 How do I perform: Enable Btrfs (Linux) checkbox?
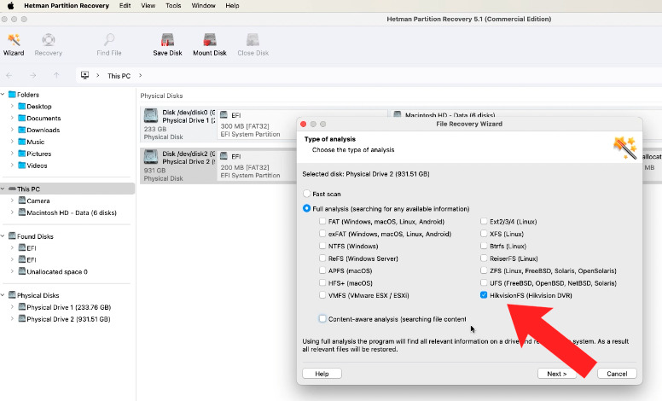484,246
